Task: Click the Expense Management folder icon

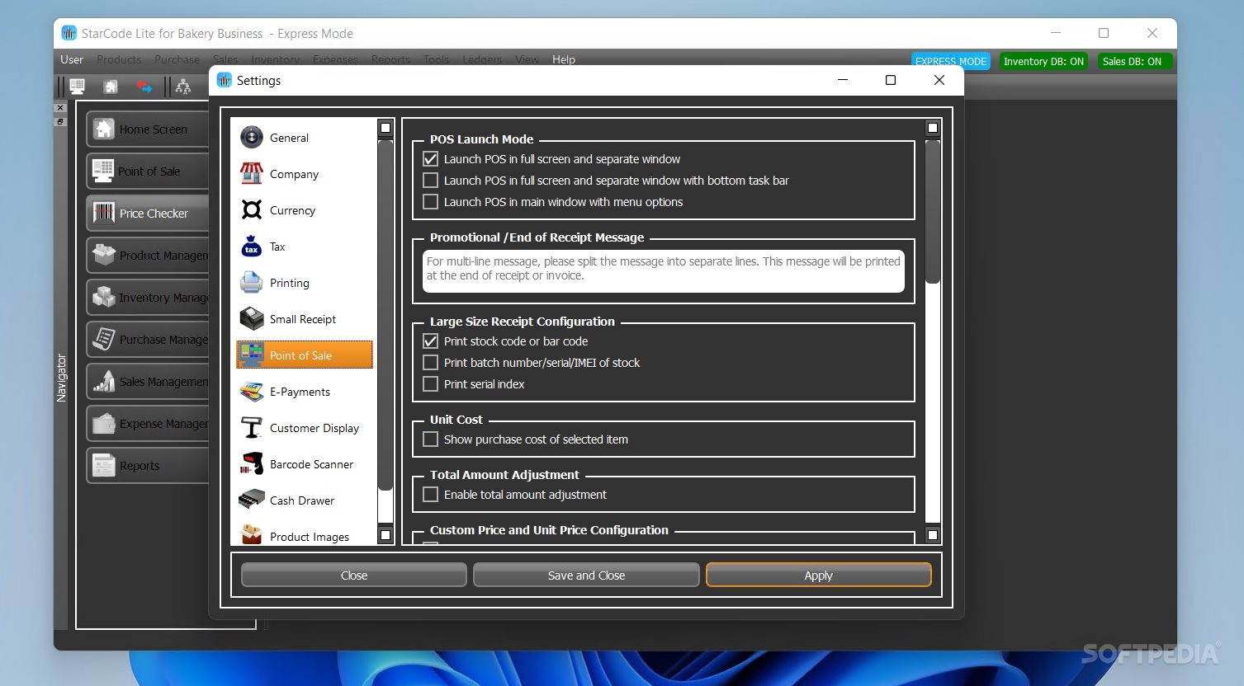Action: click(x=104, y=423)
